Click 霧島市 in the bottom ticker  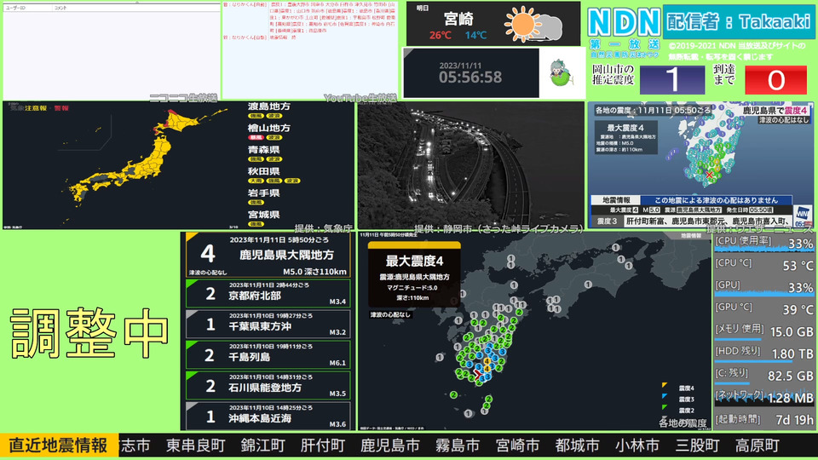click(458, 446)
